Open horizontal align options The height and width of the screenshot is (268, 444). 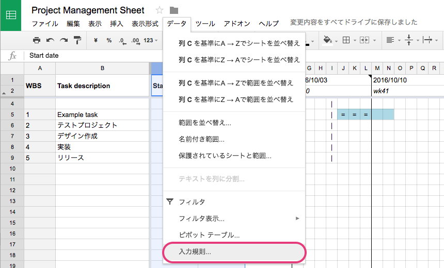[390, 40]
